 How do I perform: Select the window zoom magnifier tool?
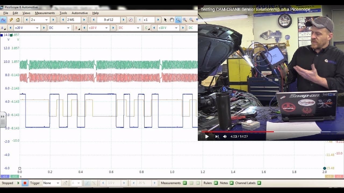[x=178, y=20]
